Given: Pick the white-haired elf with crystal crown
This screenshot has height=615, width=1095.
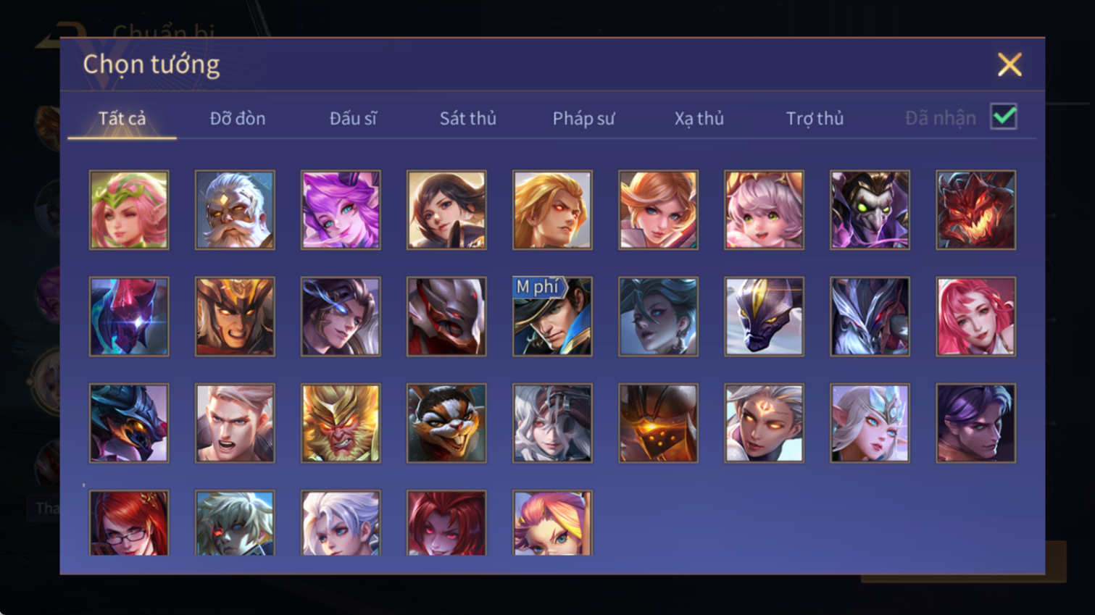Looking at the screenshot, I should click(x=870, y=423).
